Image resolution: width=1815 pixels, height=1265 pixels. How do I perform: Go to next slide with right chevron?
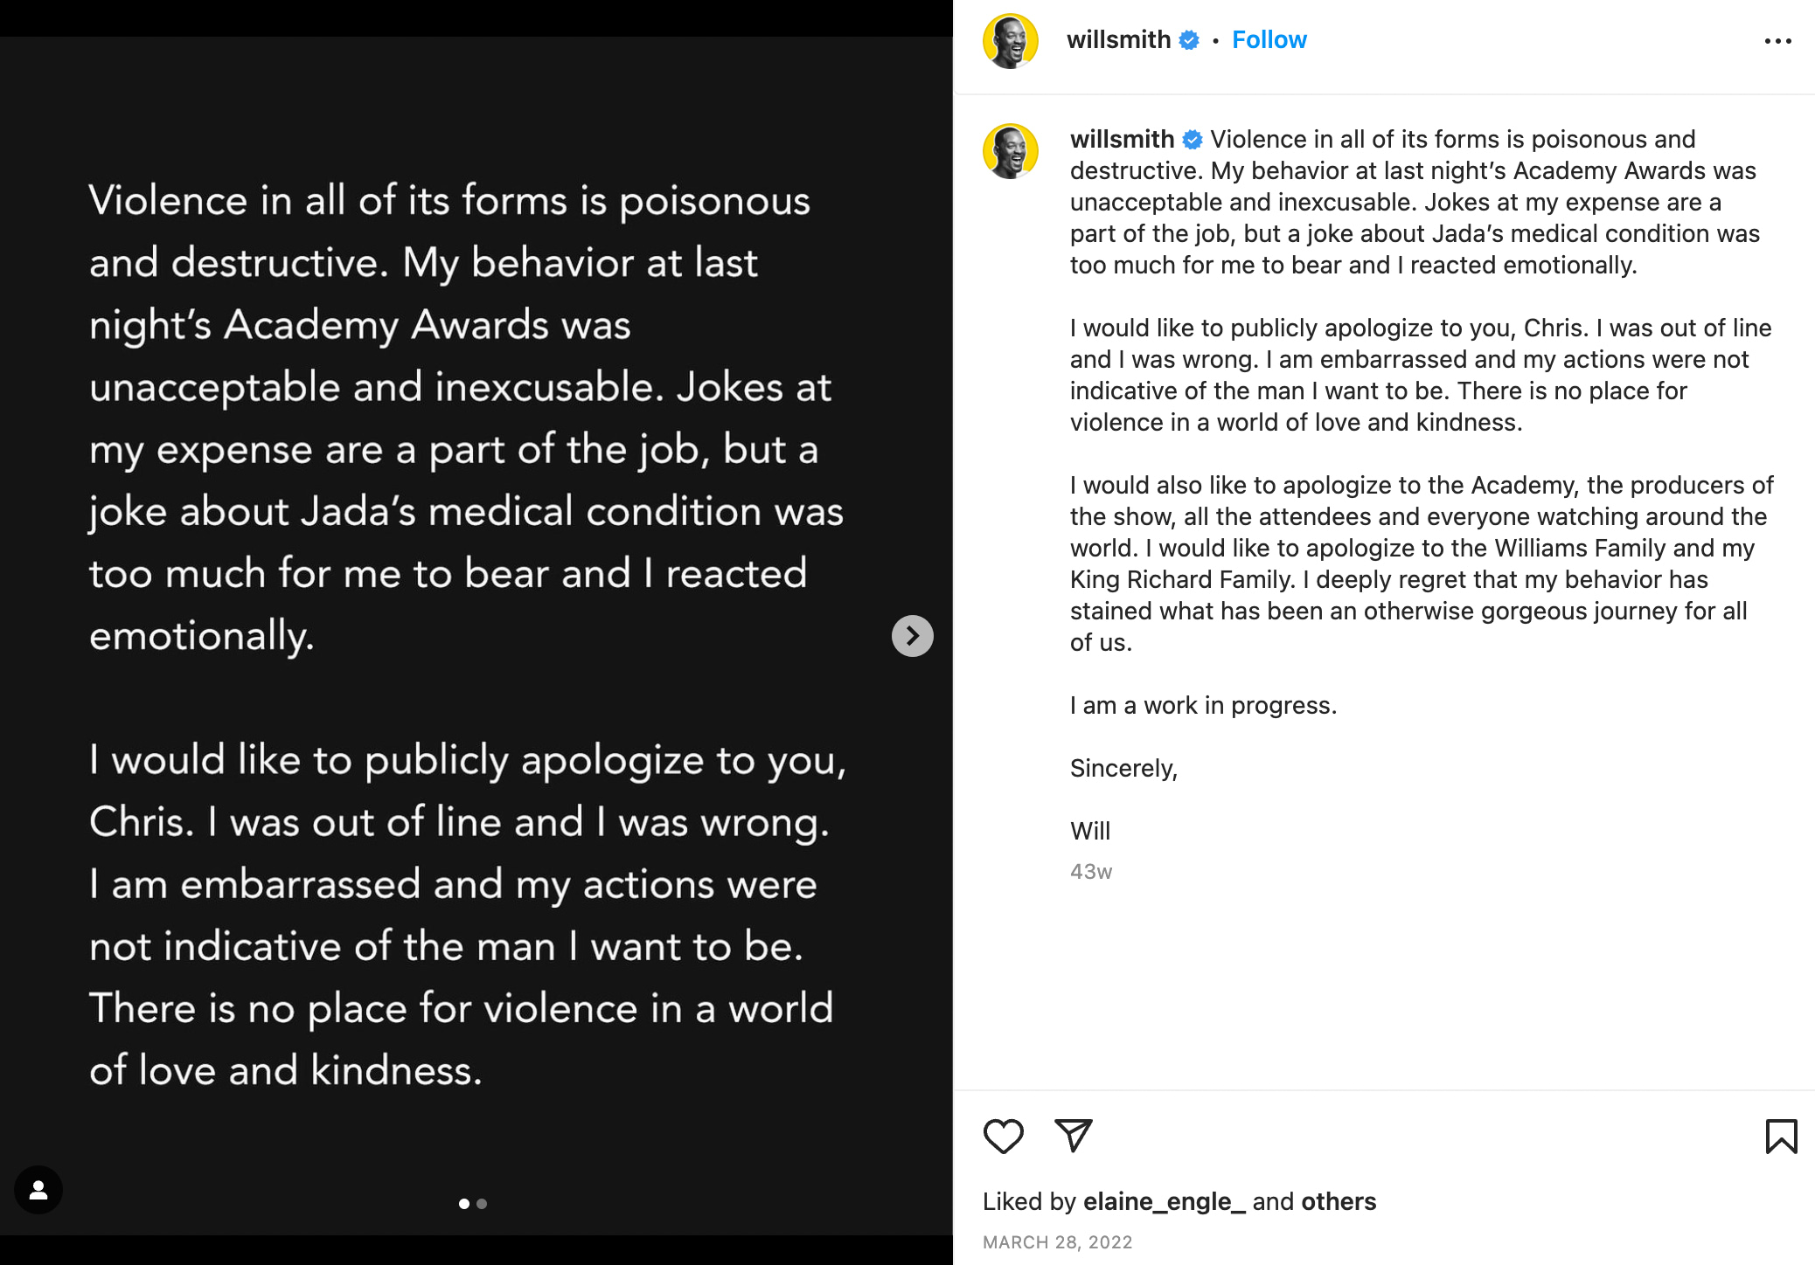tap(912, 636)
